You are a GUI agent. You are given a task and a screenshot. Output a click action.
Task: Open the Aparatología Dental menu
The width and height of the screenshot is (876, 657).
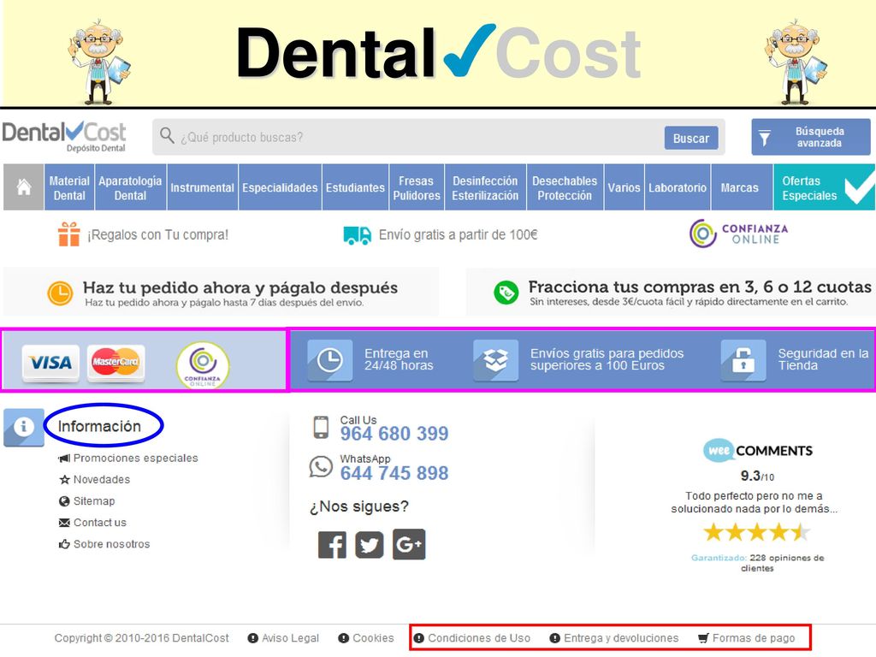coord(130,187)
